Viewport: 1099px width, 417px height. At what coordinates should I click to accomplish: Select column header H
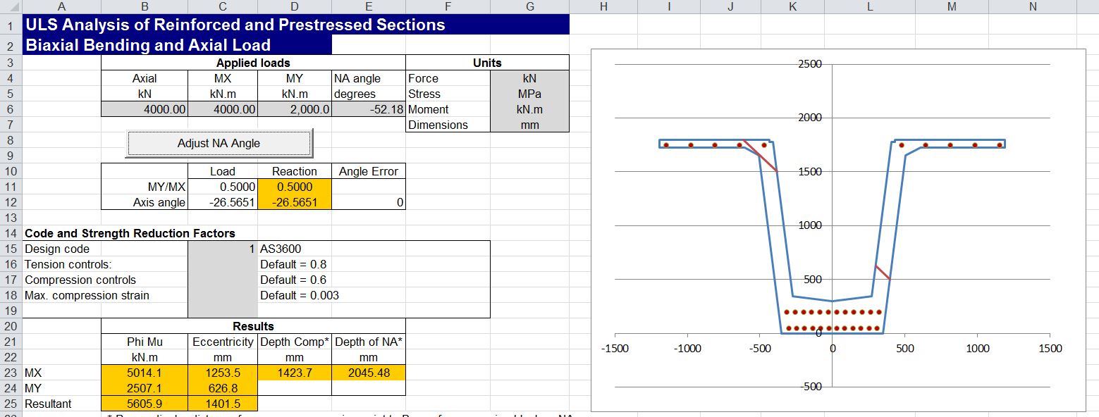603,6
